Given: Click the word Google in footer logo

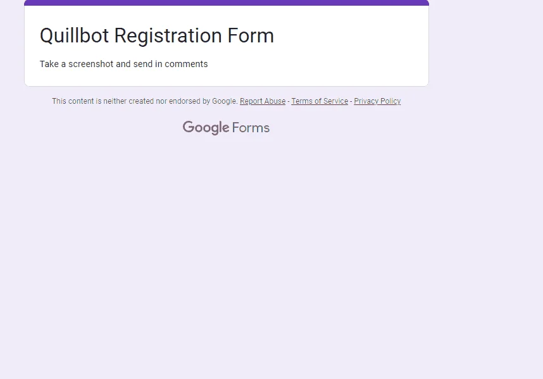Looking at the screenshot, I should (206, 128).
